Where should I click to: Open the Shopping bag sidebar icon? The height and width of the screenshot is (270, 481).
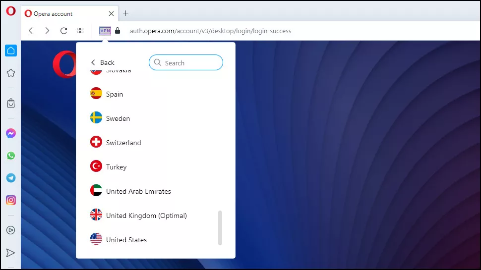click(x=10, y=103)
